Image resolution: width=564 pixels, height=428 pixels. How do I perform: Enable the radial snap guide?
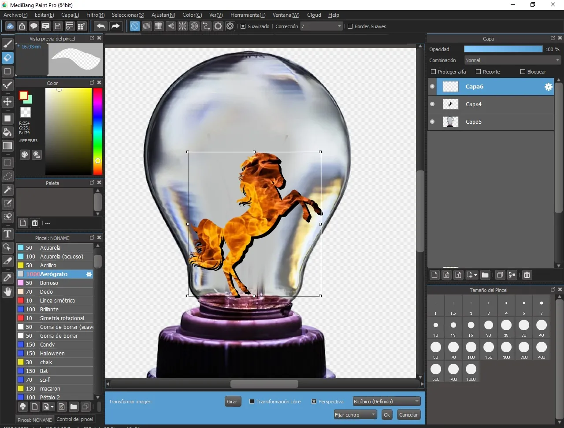click(x=182, y=26)
